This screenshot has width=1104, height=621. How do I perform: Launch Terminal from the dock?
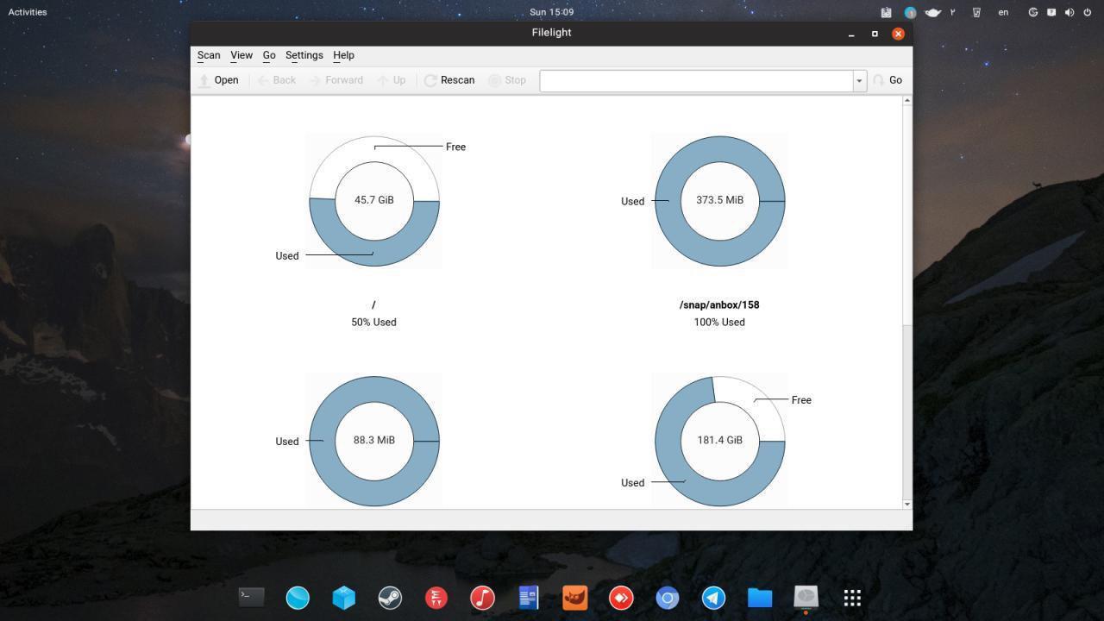[x=251, y=597]
